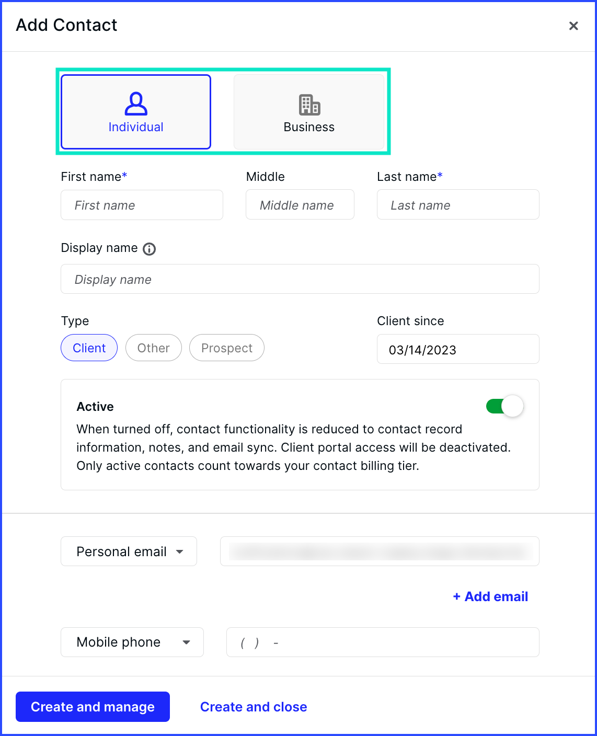Open the Client since date picker
Viewport: 597px width, 736px height.
point(458,349)
